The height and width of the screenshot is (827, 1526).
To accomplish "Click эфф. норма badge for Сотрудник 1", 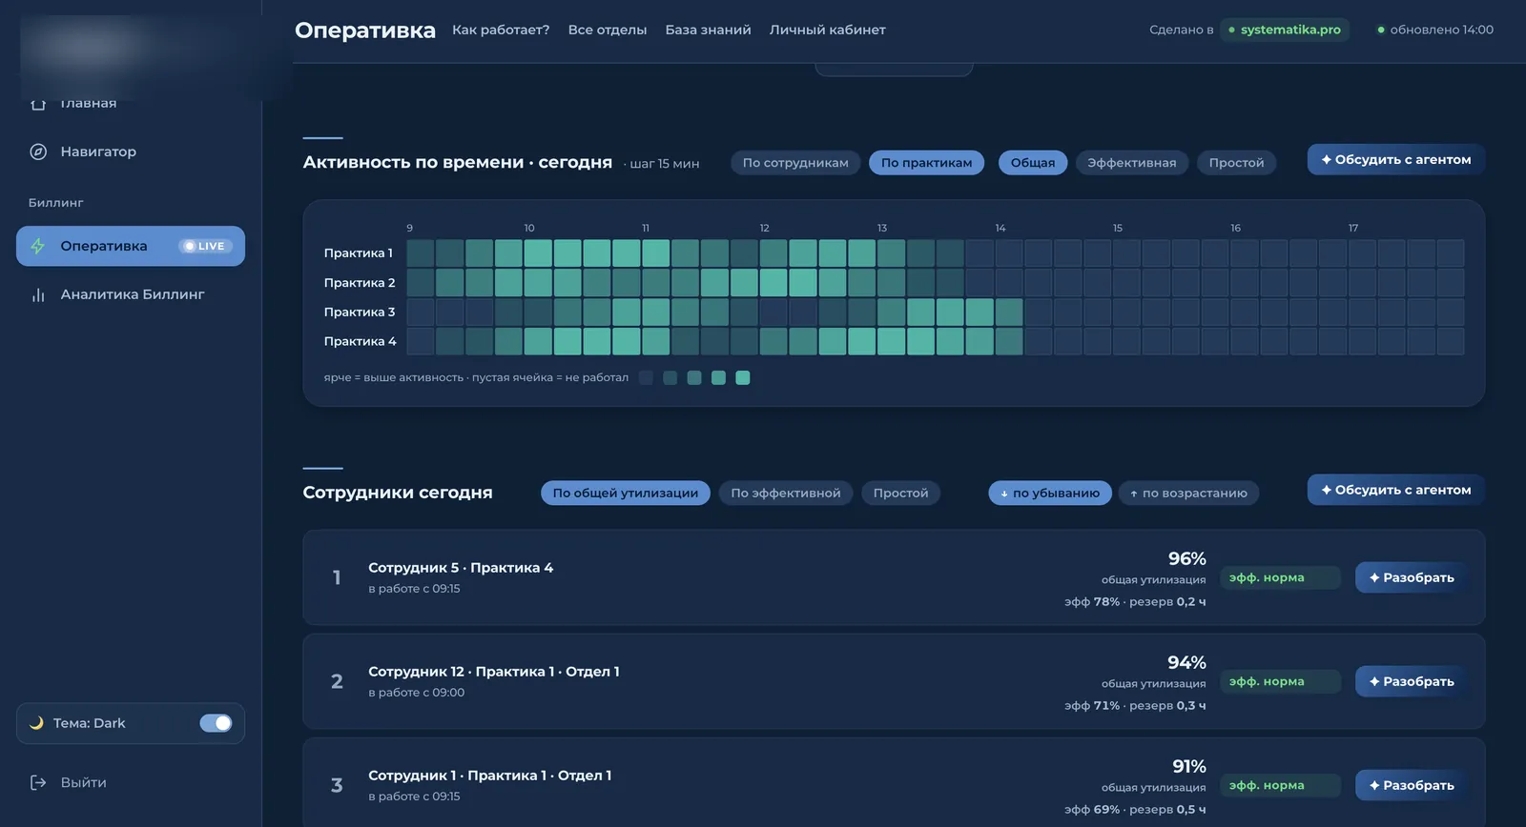I will [1280, 785].
